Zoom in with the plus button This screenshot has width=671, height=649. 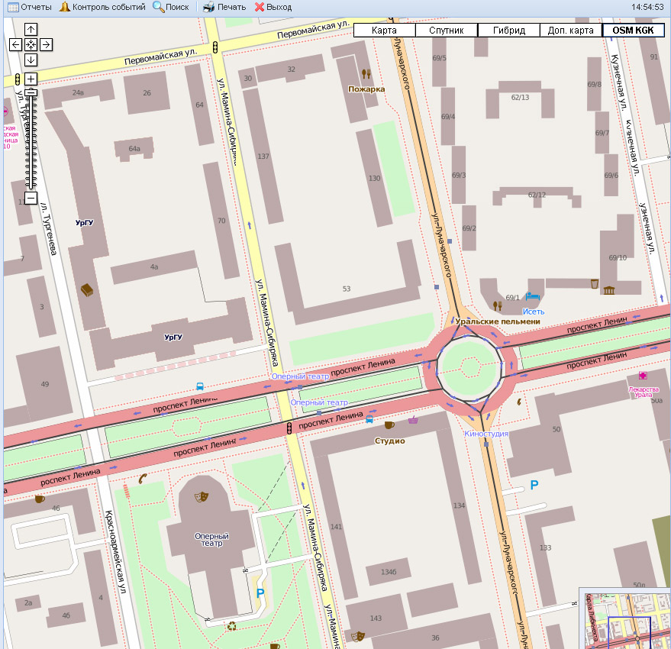(x=31, y=79)
